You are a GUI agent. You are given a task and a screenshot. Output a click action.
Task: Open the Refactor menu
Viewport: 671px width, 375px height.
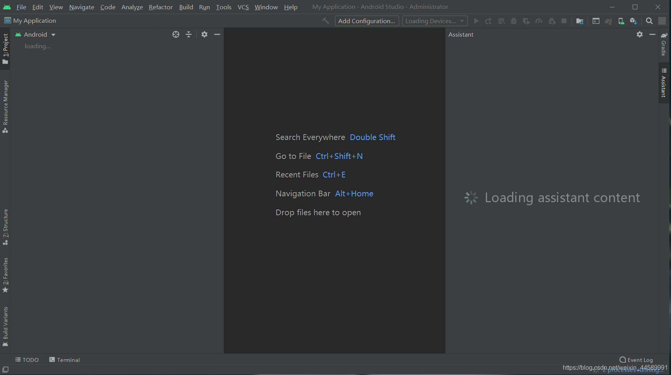(x=161, y=7)
